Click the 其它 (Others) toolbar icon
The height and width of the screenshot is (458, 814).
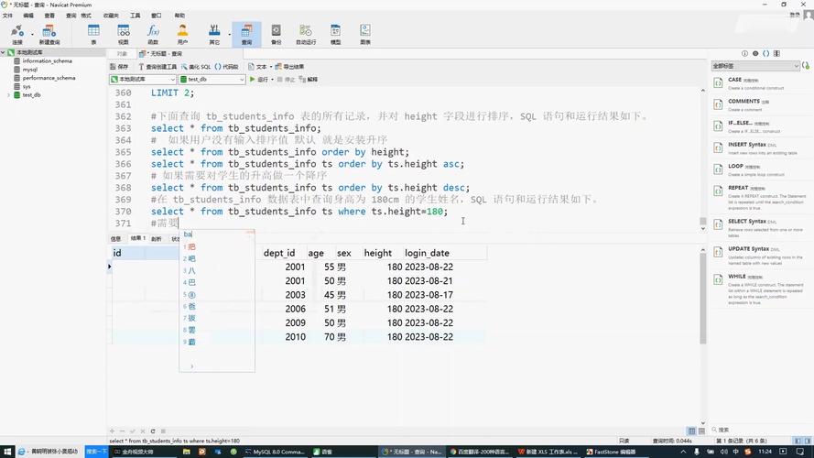click(214, 34)
